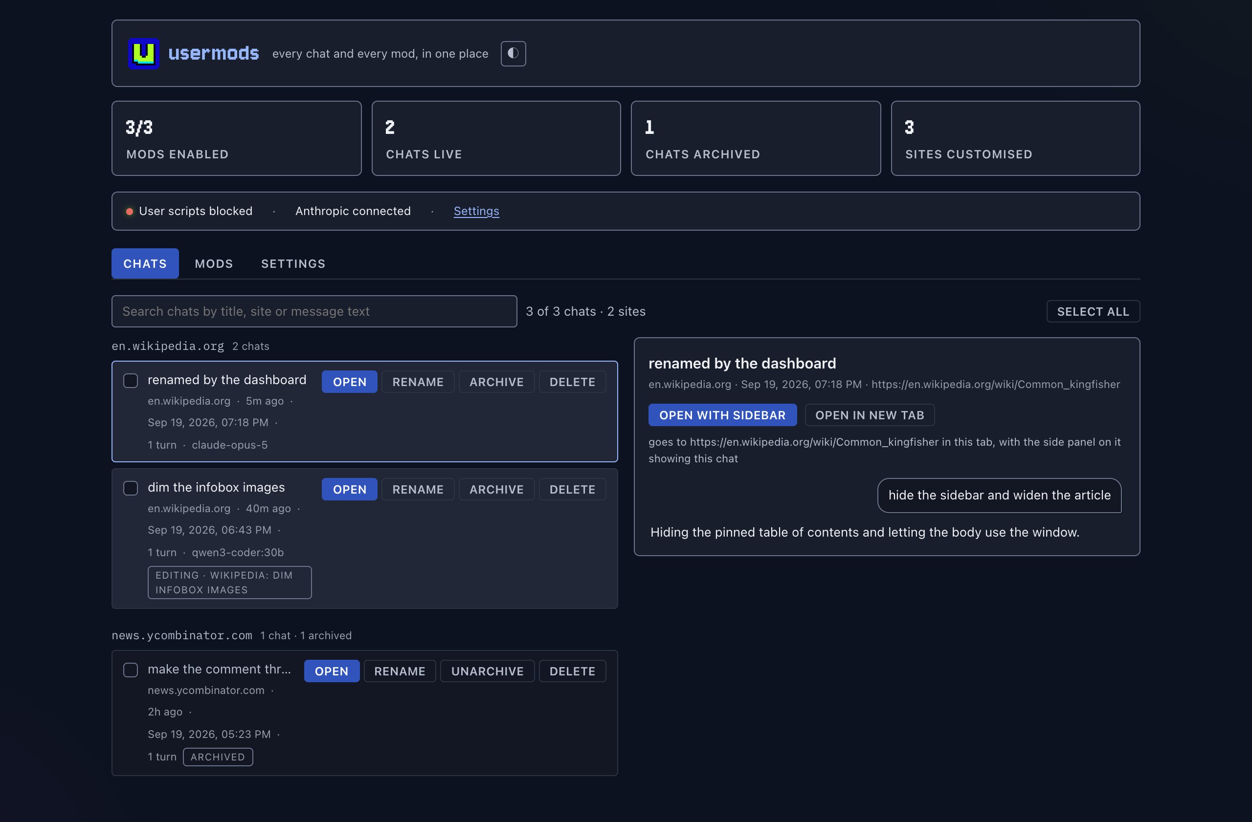This screenshot has height=822, width=1252.
Task: Follow the Settings link in the status bar
Action: click(476, 211)
